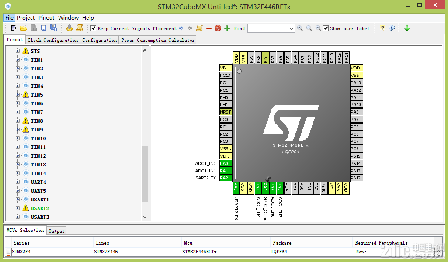Expand the SYS tree node

click(18, 51)
